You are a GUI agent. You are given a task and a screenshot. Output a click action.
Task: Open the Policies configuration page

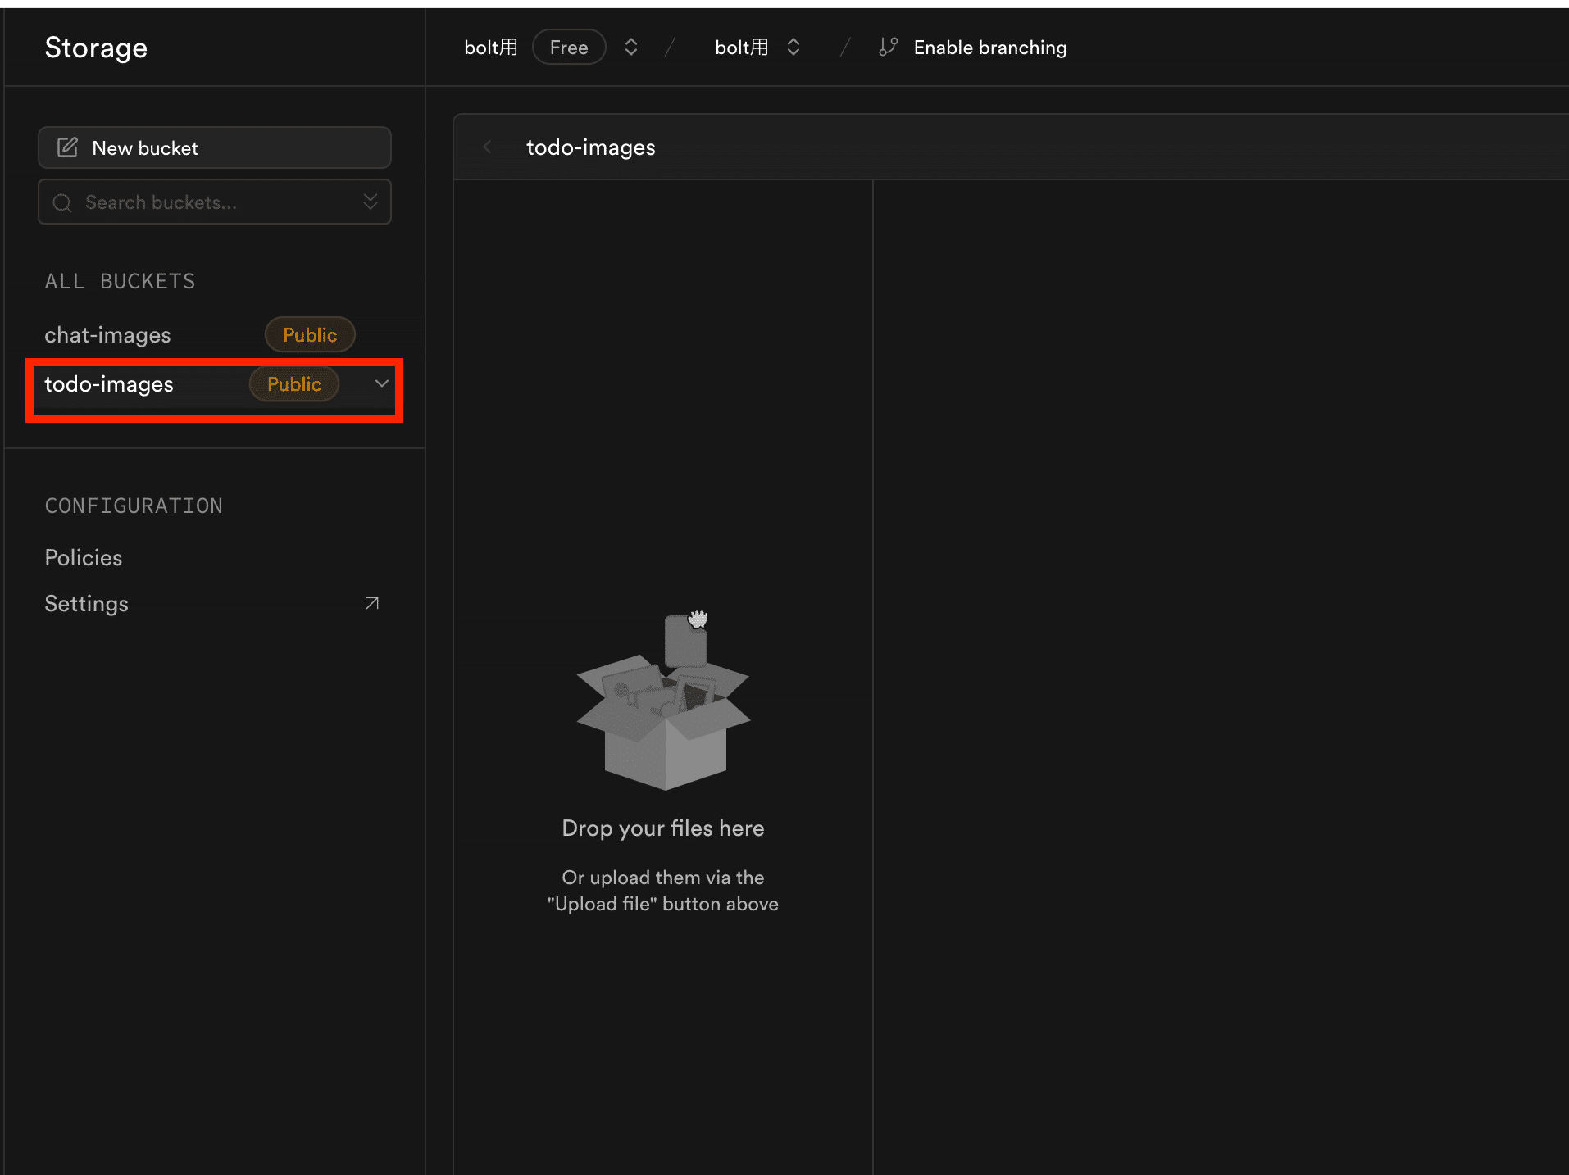point(84,558)
